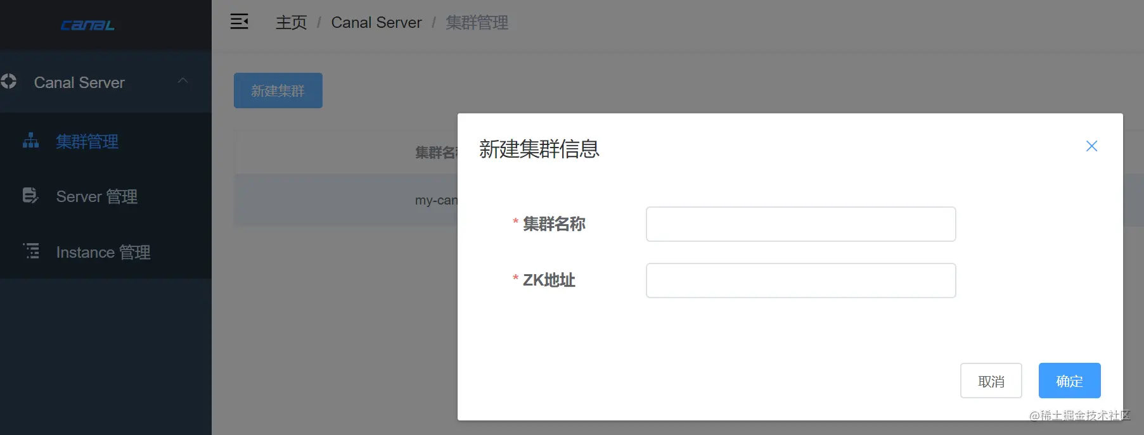Click the Canal Server breadcrumb
Image resolution: width=1144 pixels, height=435 pixels.
coord(376,23)
